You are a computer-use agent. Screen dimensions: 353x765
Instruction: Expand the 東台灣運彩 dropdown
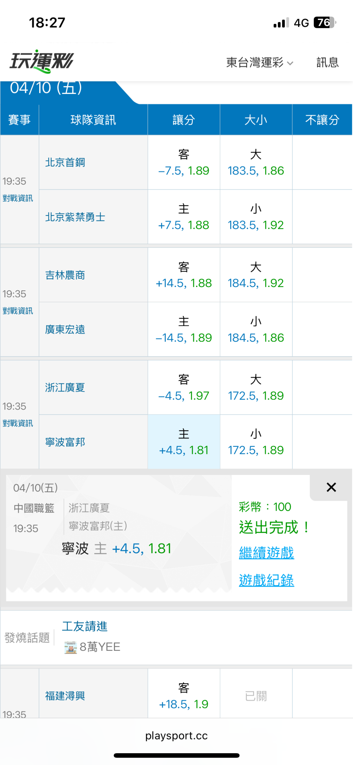pyautogui.click(x=260, y=63)
